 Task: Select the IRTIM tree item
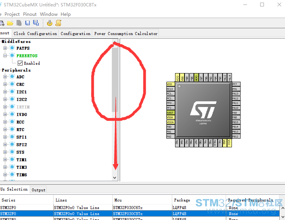(23, 107)
